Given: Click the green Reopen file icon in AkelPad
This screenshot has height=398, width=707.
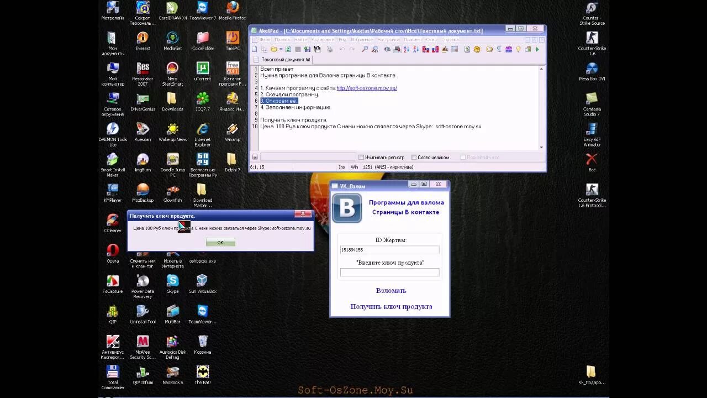Looking at the screenshot, I should click(289, 49).
